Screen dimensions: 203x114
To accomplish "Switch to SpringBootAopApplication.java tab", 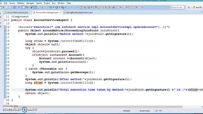I will [x=78, y=13].
